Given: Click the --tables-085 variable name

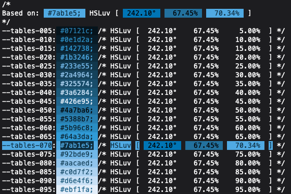Looking at the screenshot, I should pos(27,172).
